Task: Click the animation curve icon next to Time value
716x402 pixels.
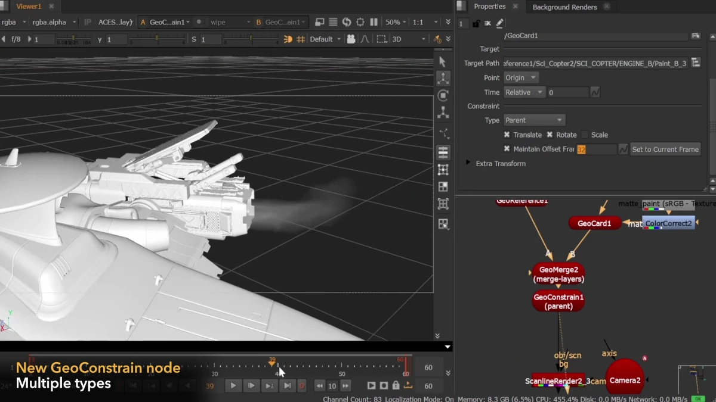Action: click(x=595, y=92)
